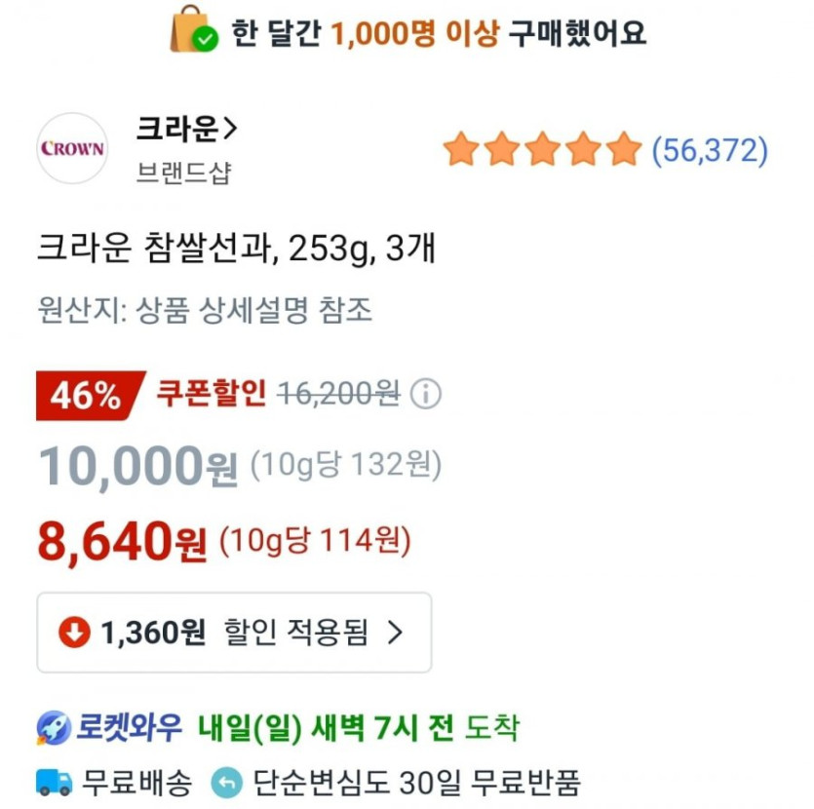
Task: Tap the 쿠폰할인 coupon discount label
Action: pos(211,394)
